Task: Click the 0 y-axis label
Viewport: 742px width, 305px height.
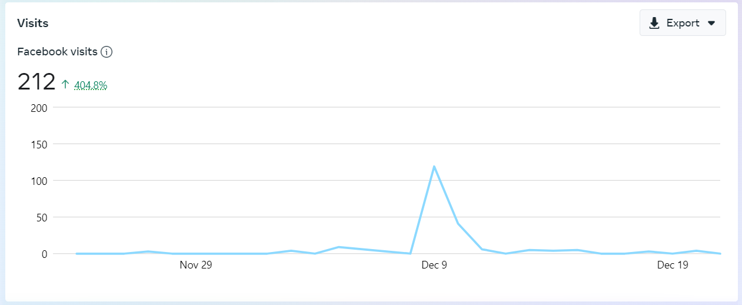Action: (x=44, y=254)
